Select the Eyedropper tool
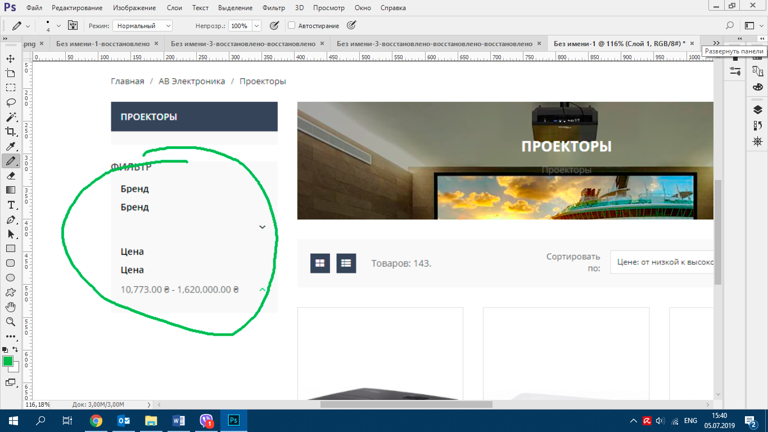The image size is (768, 432). click(x=10, y=146)
